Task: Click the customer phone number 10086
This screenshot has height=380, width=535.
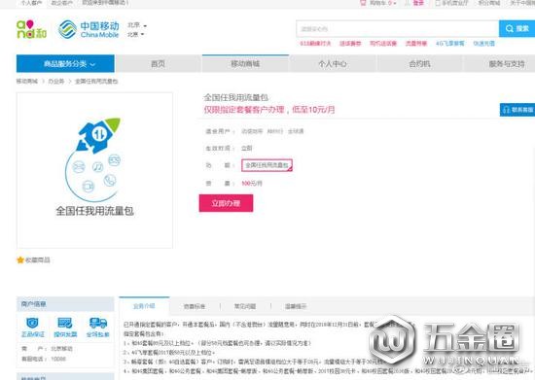Action: 58,359
